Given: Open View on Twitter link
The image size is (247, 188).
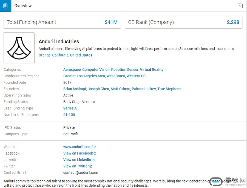Looking at the screenshot, I should coord(76,166).
